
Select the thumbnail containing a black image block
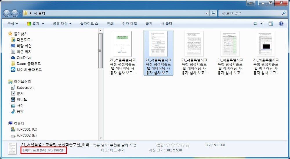[x=266, y=44]
